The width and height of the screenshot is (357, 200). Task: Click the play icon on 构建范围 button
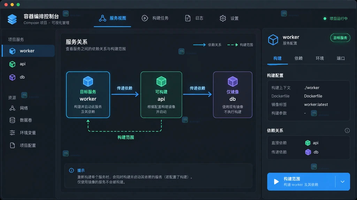[x=276, y=182]
